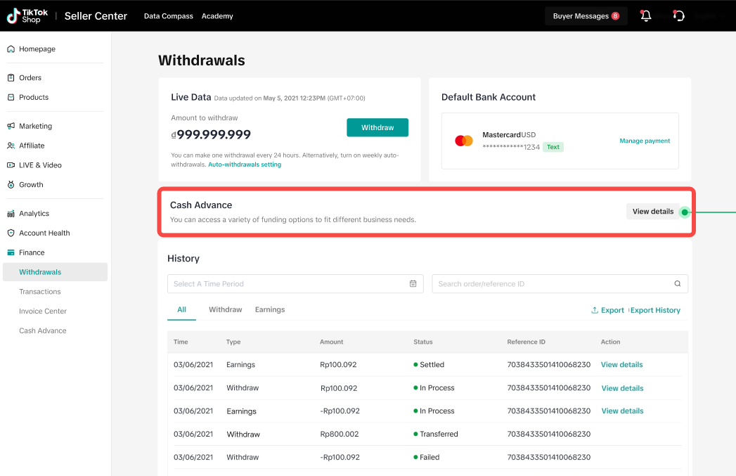Click the search magnifier icon

click(x=678, y=283)
